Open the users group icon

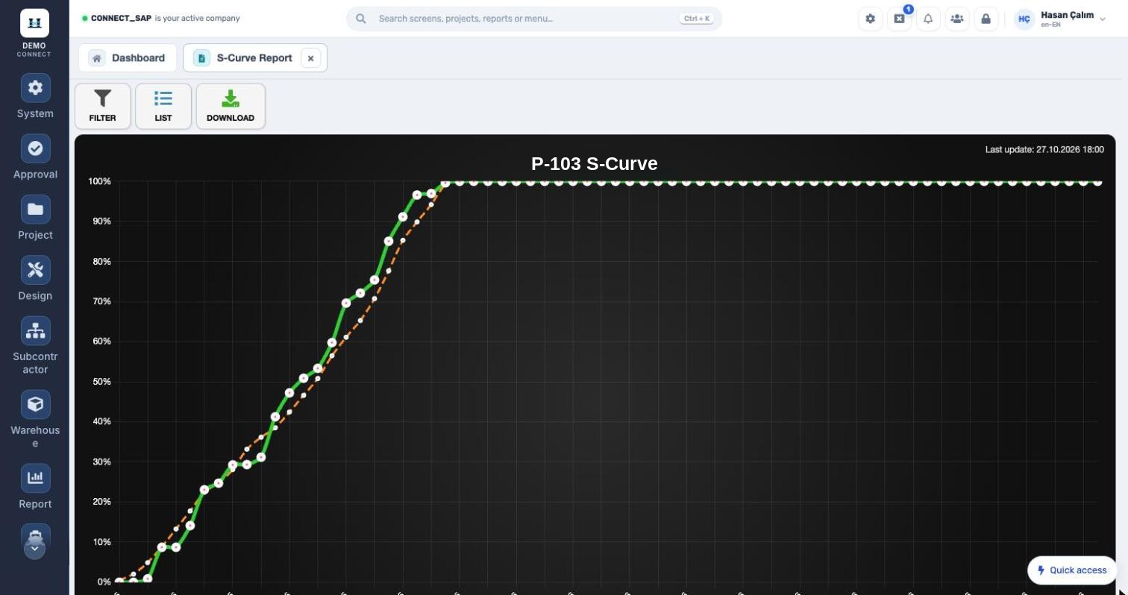tap(957, 19)
